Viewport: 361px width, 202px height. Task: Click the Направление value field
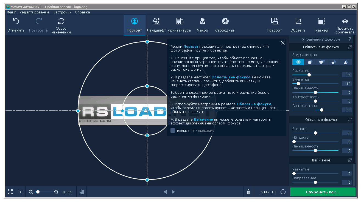[x=347, y=183]
